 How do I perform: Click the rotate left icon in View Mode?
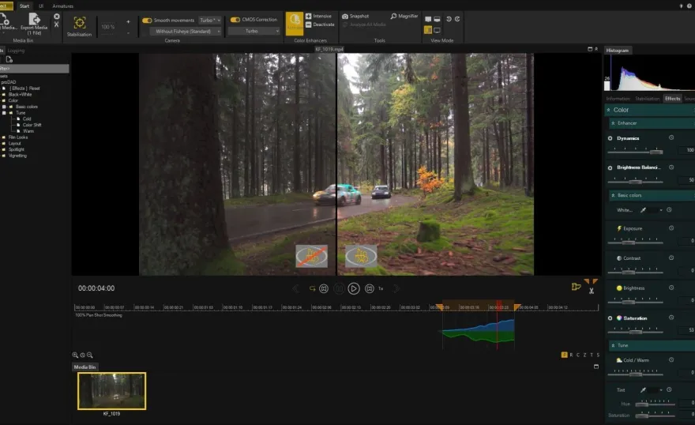[449, 19]
